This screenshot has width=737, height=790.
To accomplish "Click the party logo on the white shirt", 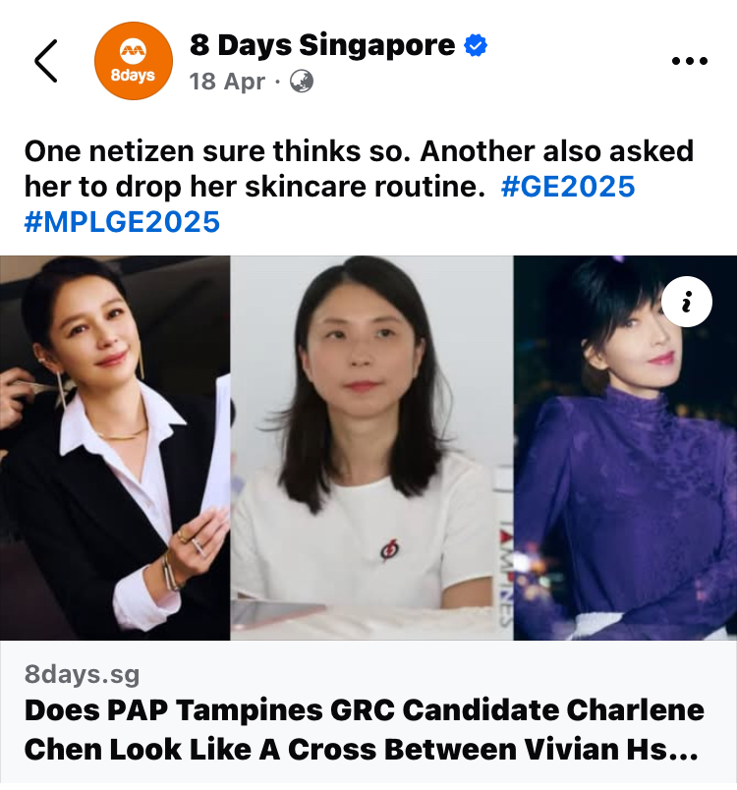I will coord(390,549).
